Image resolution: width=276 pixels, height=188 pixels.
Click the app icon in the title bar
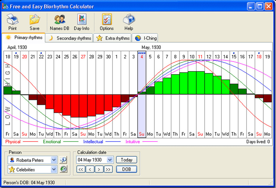5,7
